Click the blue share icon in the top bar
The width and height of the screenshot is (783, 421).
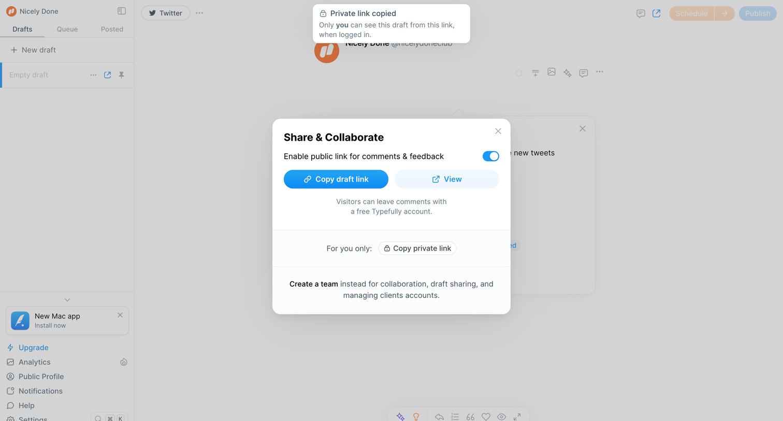pos(657,13)
